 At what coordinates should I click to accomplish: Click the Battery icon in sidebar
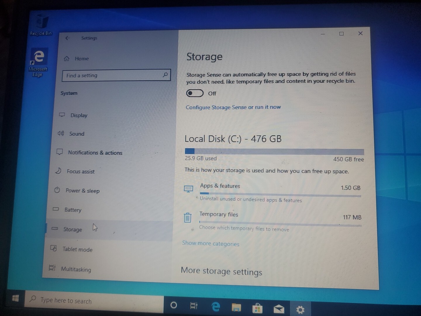click(56, 209)
